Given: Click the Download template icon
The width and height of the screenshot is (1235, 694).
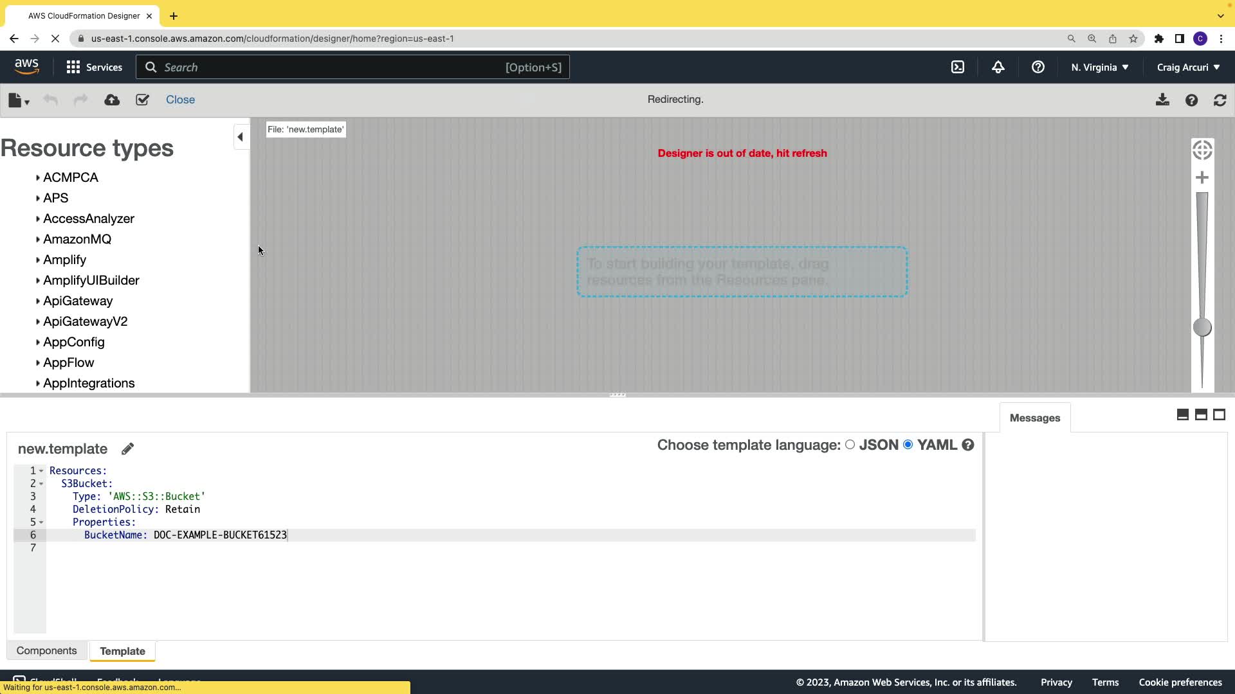Looking at the screenshot, I should tap(1162, 100).
